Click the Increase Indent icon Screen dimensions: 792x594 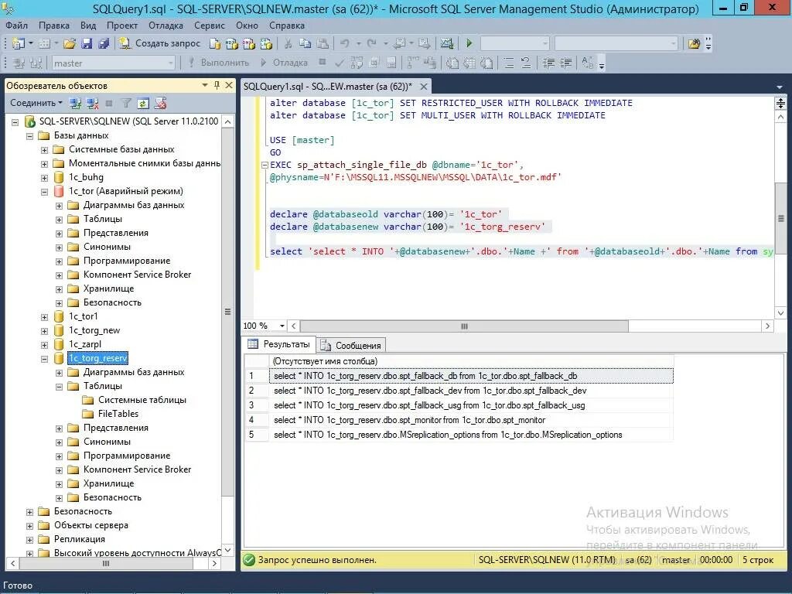pyautogui.click(x=565, y=63)
